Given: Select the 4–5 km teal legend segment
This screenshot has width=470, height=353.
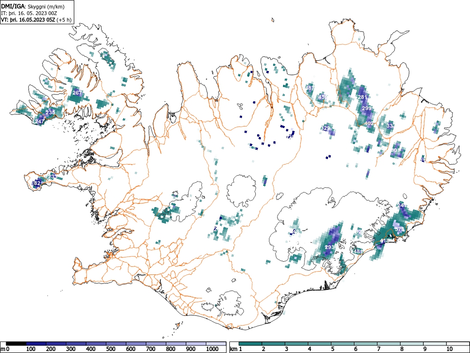Looking at the screenshot, I should tap(320, 344).
